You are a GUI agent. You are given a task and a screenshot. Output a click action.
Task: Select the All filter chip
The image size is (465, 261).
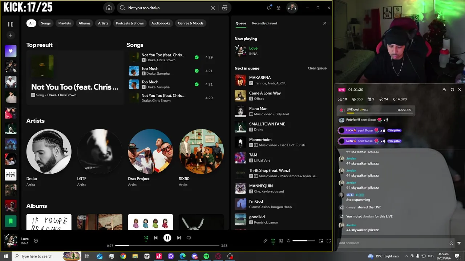(31, 23)
